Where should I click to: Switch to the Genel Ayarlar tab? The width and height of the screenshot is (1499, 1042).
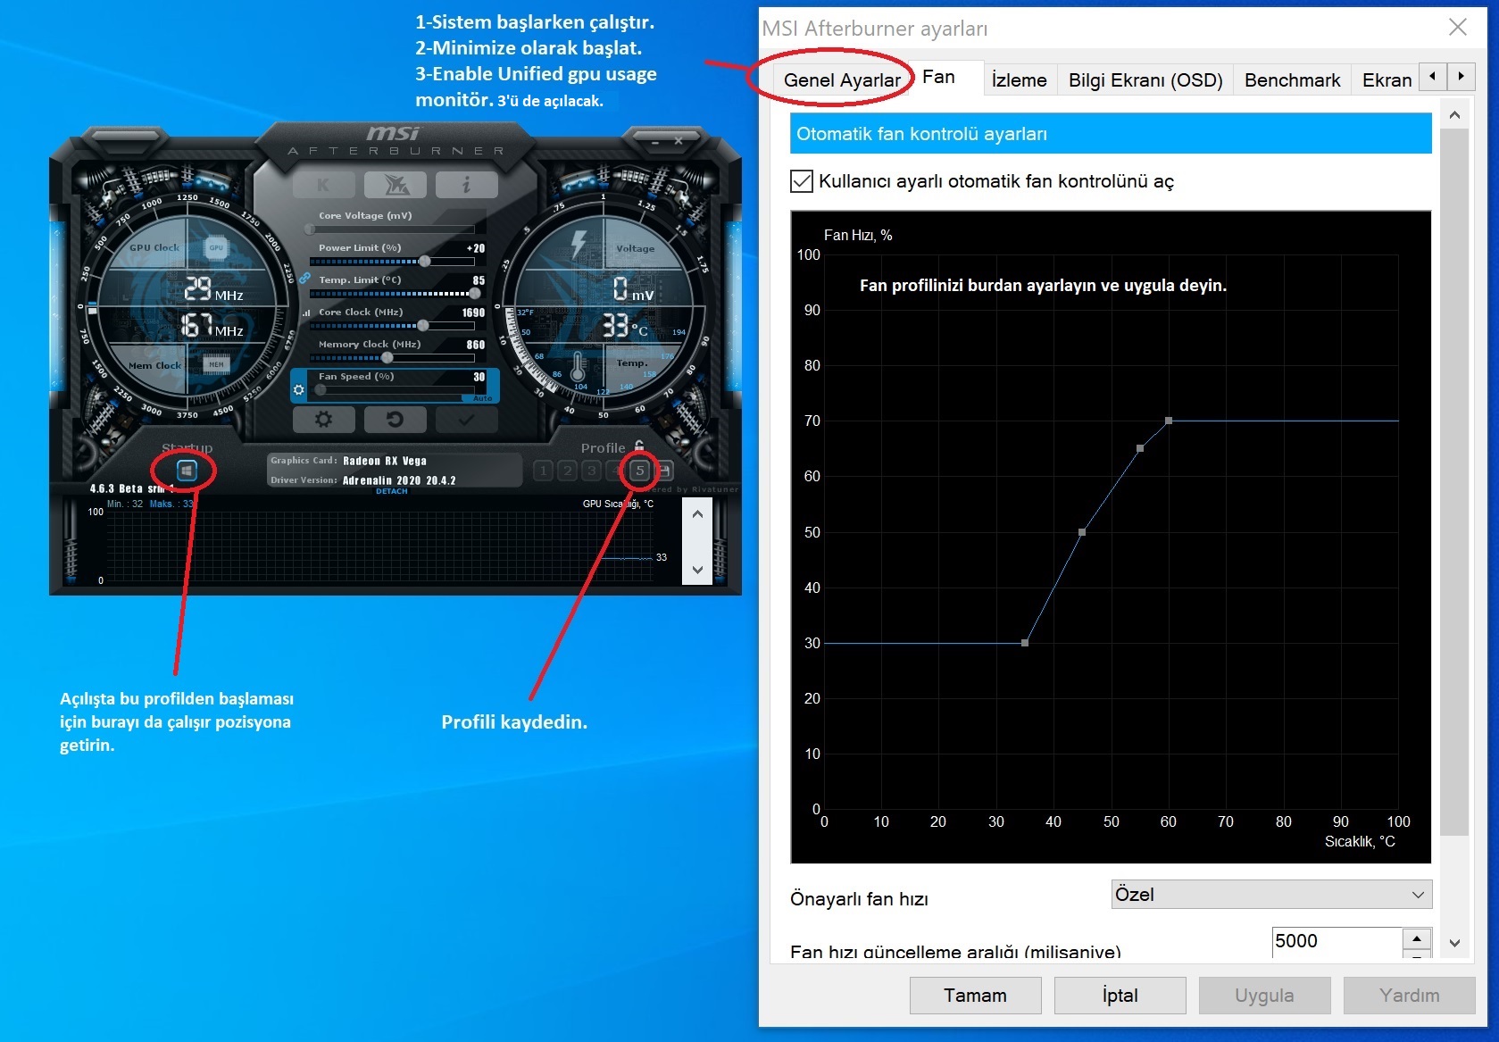click(842, 80)
